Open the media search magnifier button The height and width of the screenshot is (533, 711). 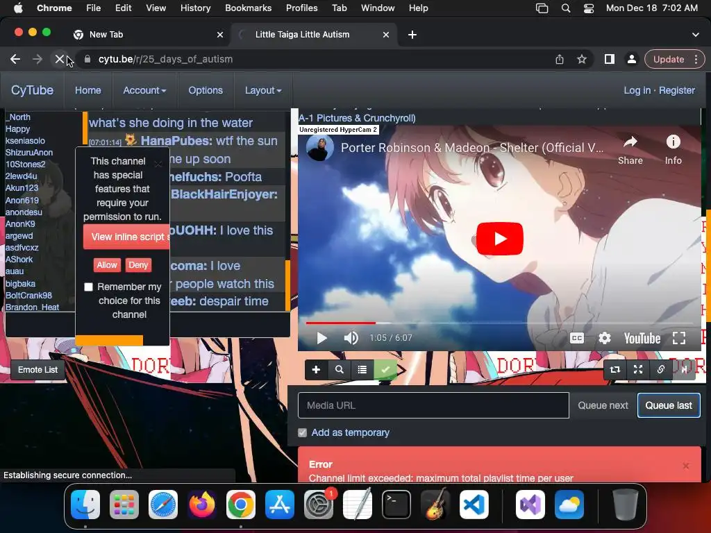coord(339,370)
